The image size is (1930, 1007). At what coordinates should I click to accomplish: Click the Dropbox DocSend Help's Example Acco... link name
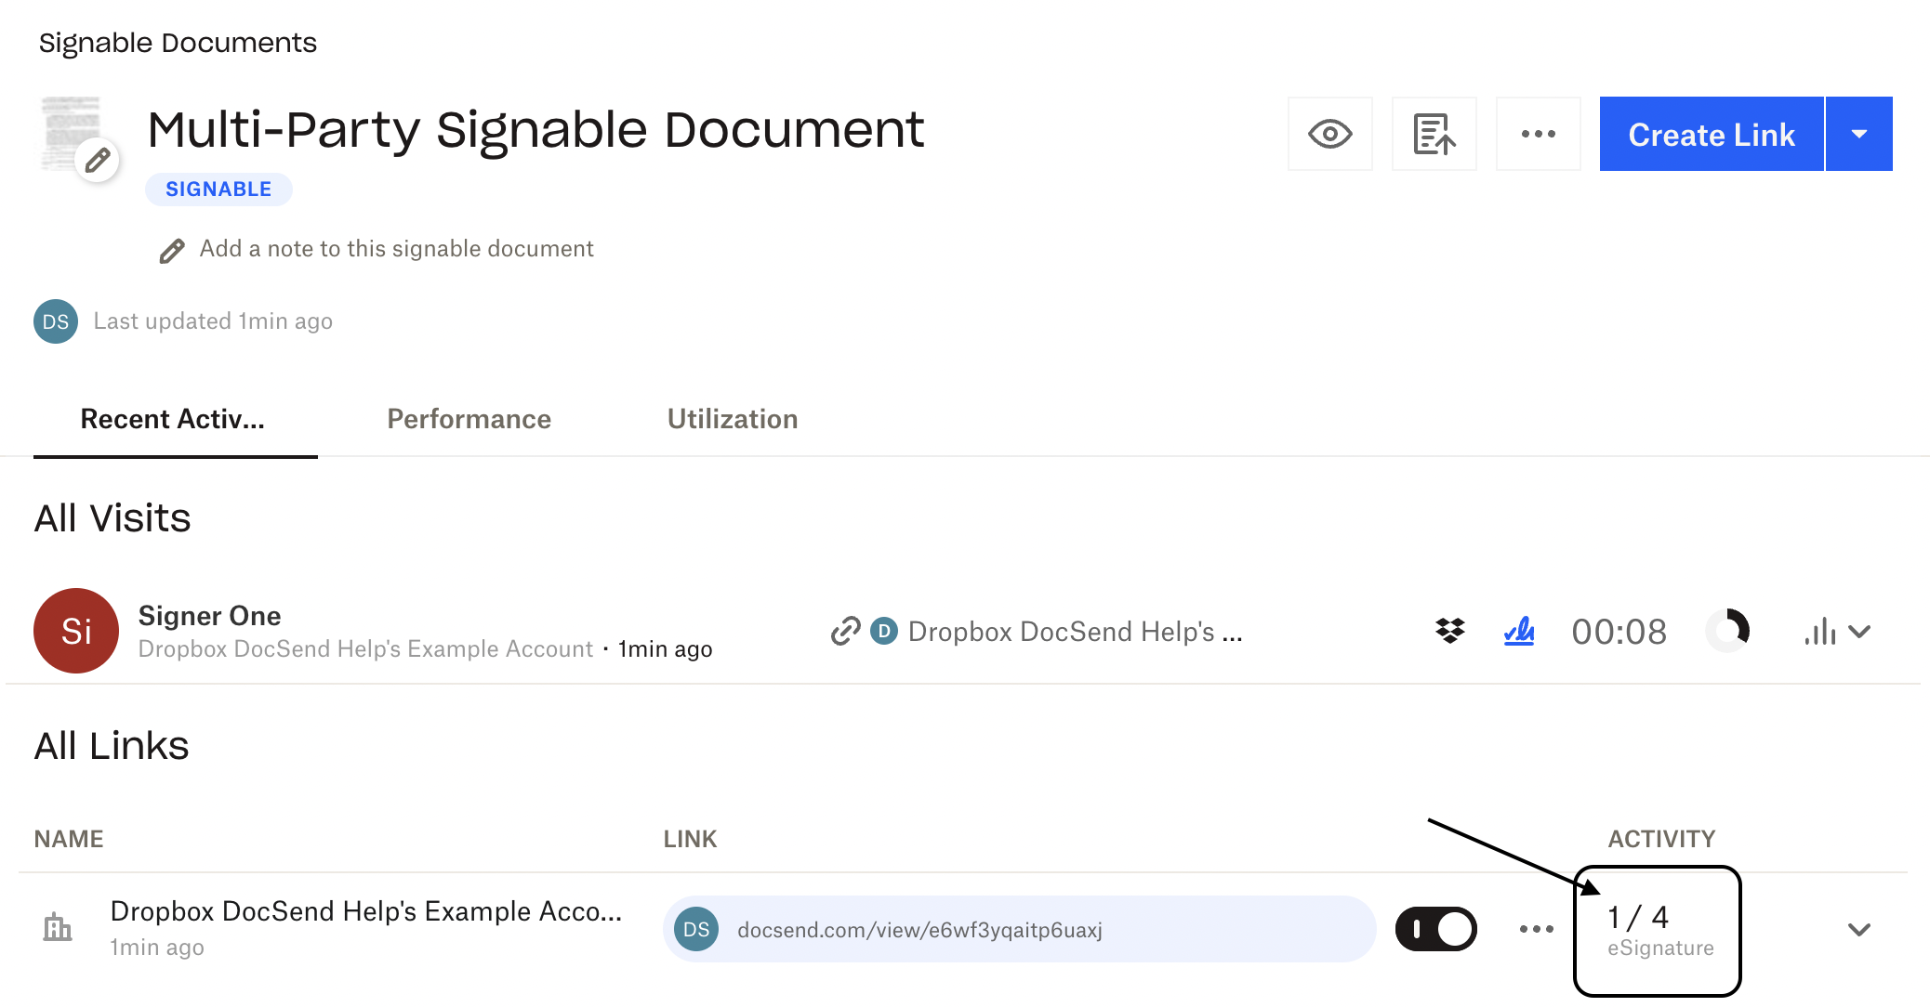tap(366, 911)
